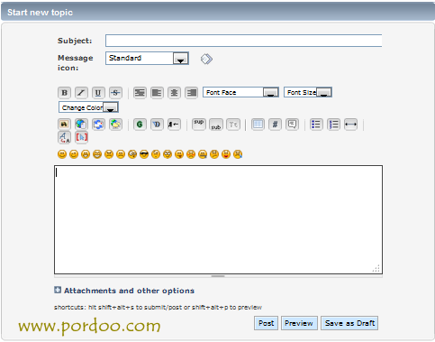Insert a numbered list
The image size is (435, 342).
point(333,125)
